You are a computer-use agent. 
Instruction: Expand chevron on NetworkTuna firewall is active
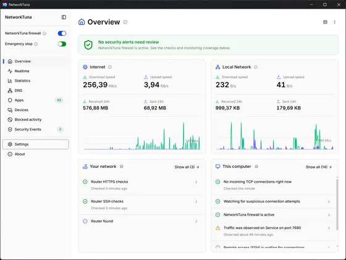(329, 215)
